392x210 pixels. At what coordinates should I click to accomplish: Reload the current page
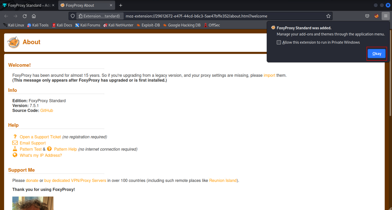[25, 16]
